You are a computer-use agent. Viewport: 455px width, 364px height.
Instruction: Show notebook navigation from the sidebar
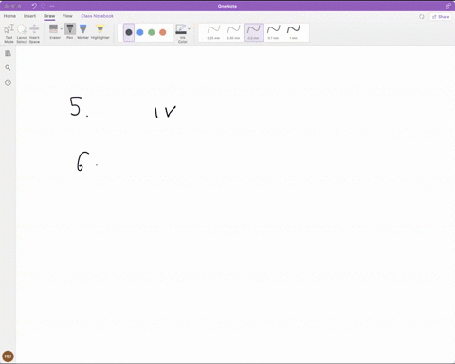point(8,53)
